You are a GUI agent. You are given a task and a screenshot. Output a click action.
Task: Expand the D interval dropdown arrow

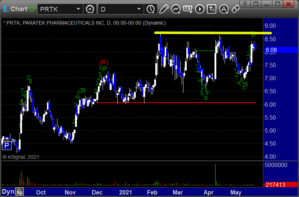click(139, 9)
